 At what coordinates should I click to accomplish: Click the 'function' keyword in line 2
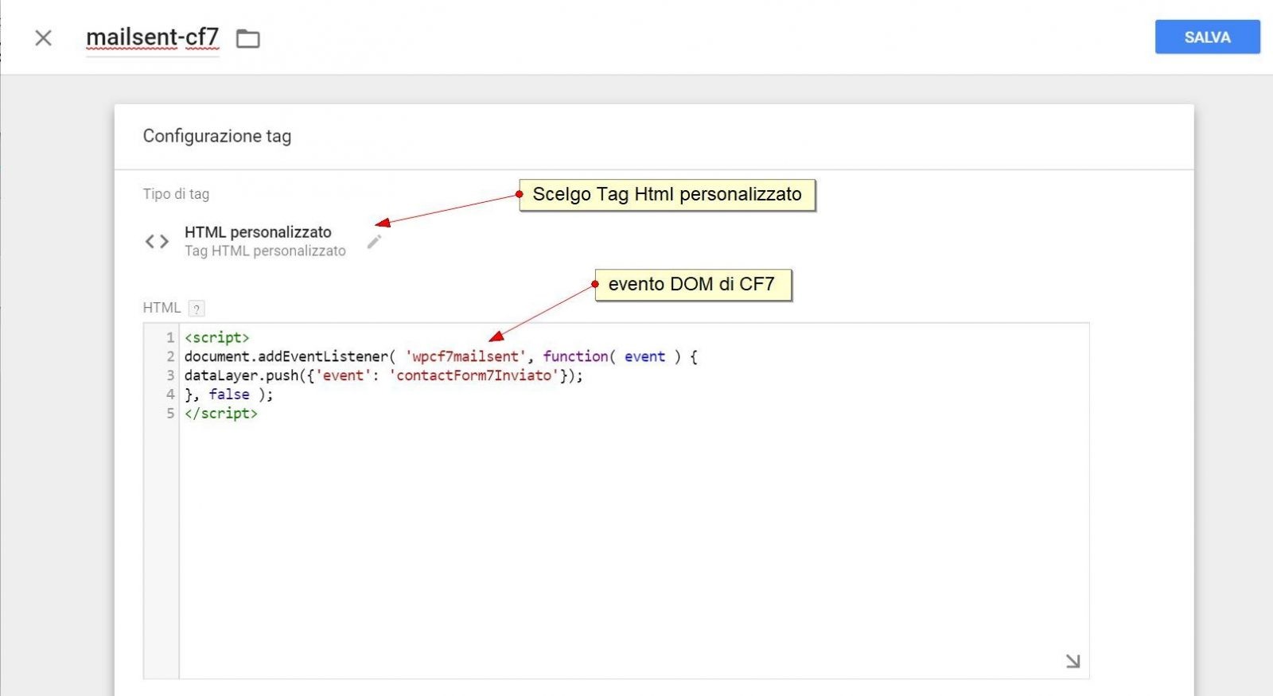click(x=575, y=357)
